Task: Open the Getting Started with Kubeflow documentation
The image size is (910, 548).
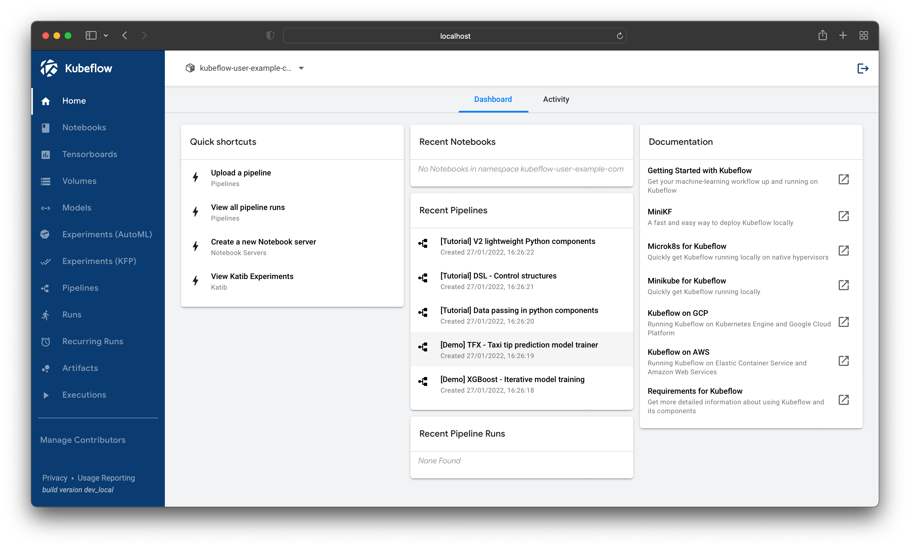Action: coord(699,170)
